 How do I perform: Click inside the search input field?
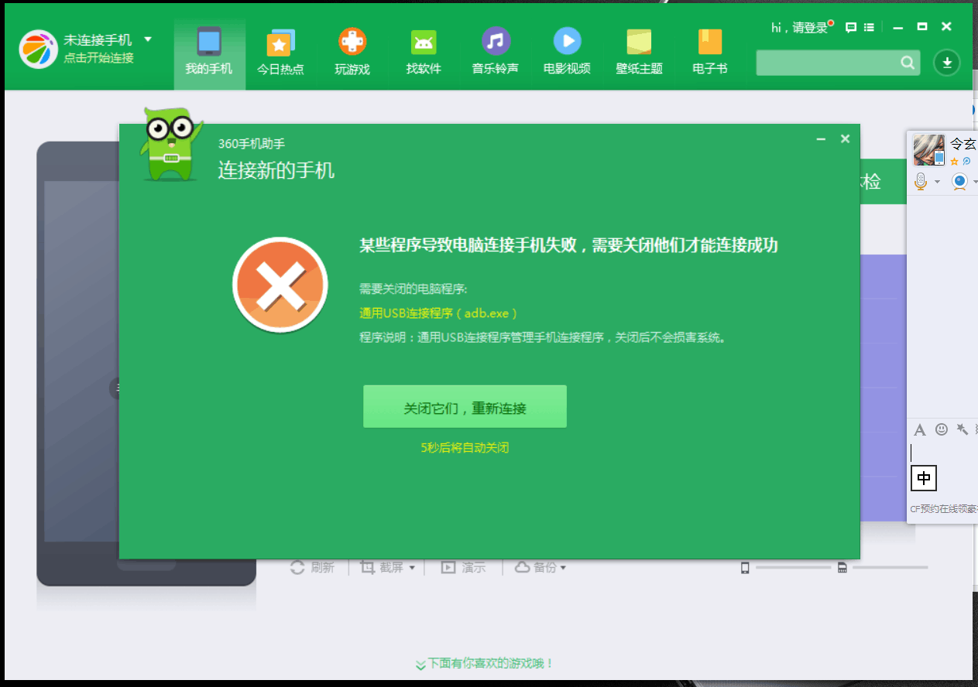[x=827, y=63]
